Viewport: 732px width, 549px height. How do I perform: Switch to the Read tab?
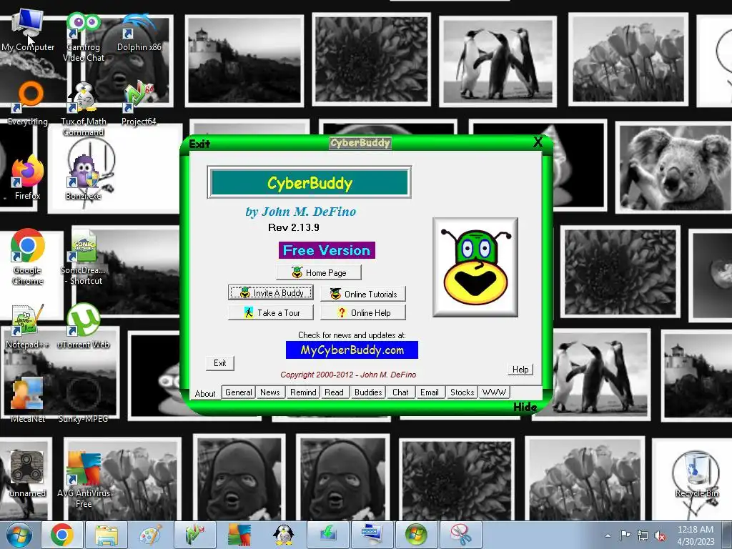tap(335, 392)
